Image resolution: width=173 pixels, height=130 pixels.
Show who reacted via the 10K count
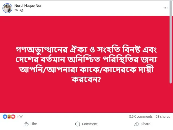(20, 117)
